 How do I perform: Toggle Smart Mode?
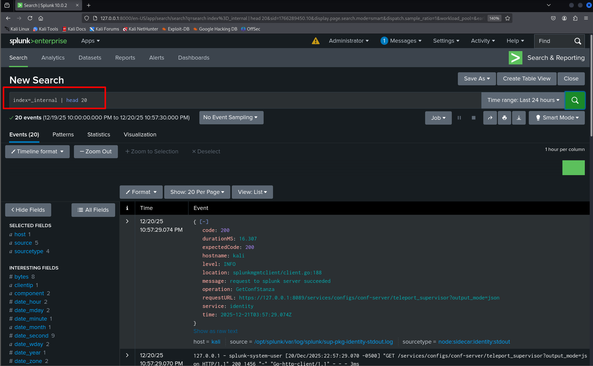(557, 118)
